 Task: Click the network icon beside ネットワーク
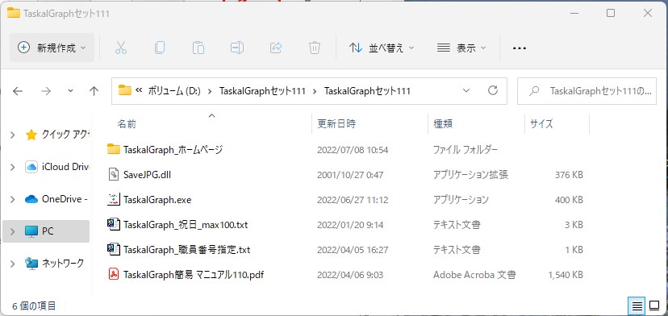click(x=31, y=263)
